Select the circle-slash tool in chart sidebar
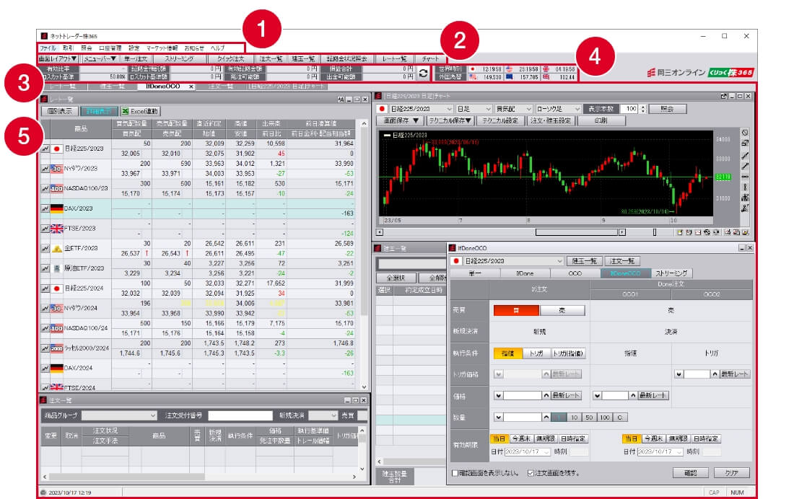The image size is (794, 499). tap(745, 133)
